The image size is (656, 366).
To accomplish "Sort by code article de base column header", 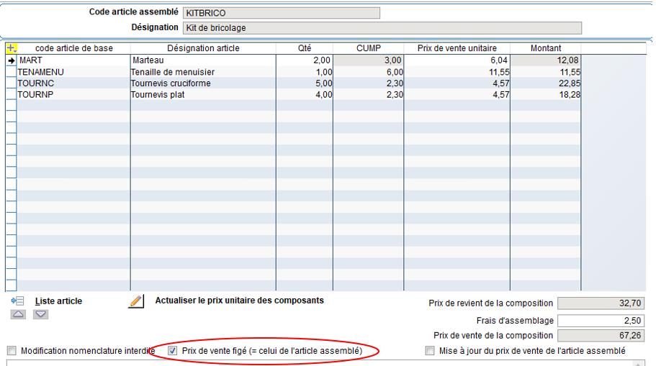I will 74,48.
